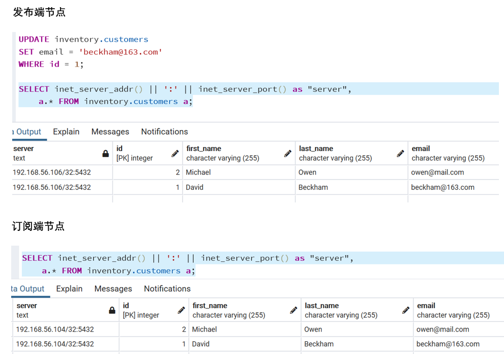The height and width of the screenshot is (354, 504).
Task: Open the Messages tab of the publisher query
Action: tap(110, 131)
